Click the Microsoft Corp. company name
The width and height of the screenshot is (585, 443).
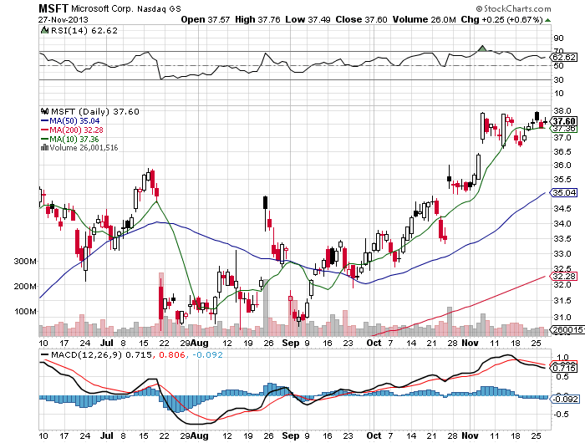click(x=102, y=8)
